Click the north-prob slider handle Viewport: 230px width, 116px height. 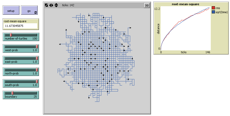click(37, 70)
